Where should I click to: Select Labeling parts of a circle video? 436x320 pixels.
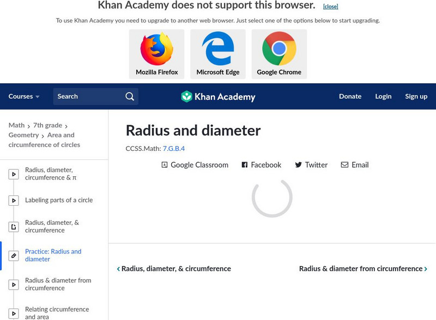point(59,200)
